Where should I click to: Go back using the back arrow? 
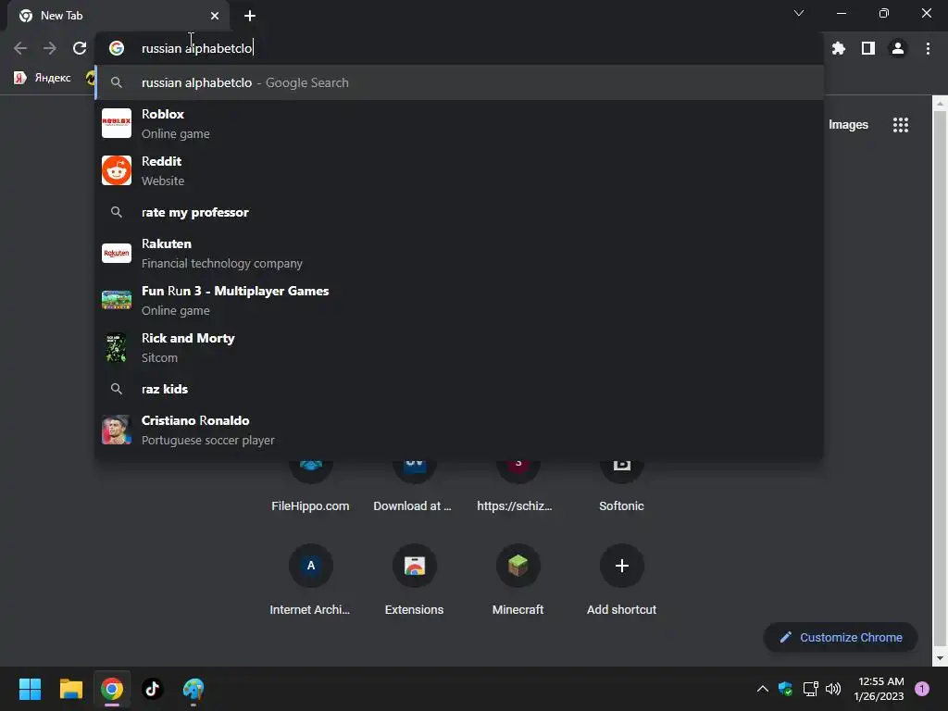(x=20, y=48)
